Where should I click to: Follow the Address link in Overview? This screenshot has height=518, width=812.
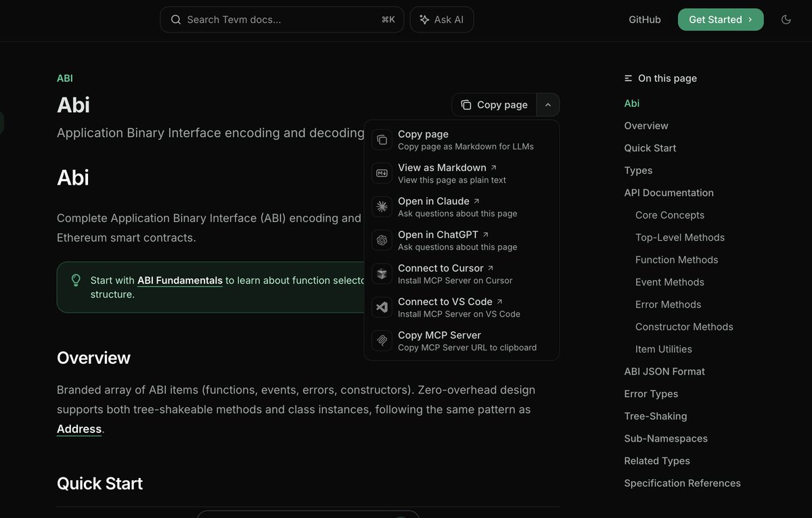click(x=79, y=429)
